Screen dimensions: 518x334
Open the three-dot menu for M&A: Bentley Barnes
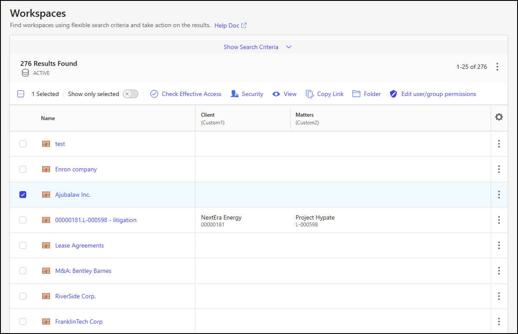click(x=499, y=271)
